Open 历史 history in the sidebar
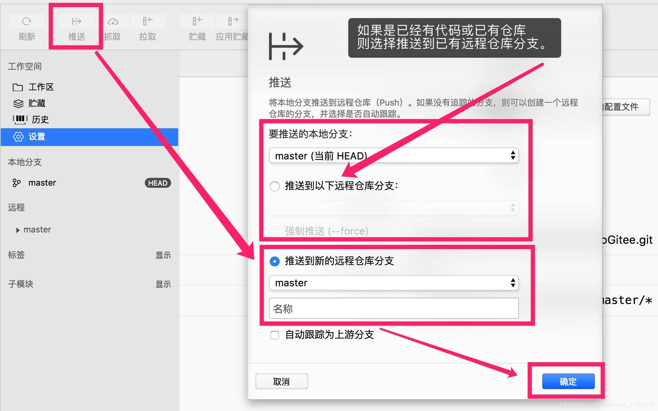The height and width of the screenshot is (411, 658). click(x=89, y=119)
